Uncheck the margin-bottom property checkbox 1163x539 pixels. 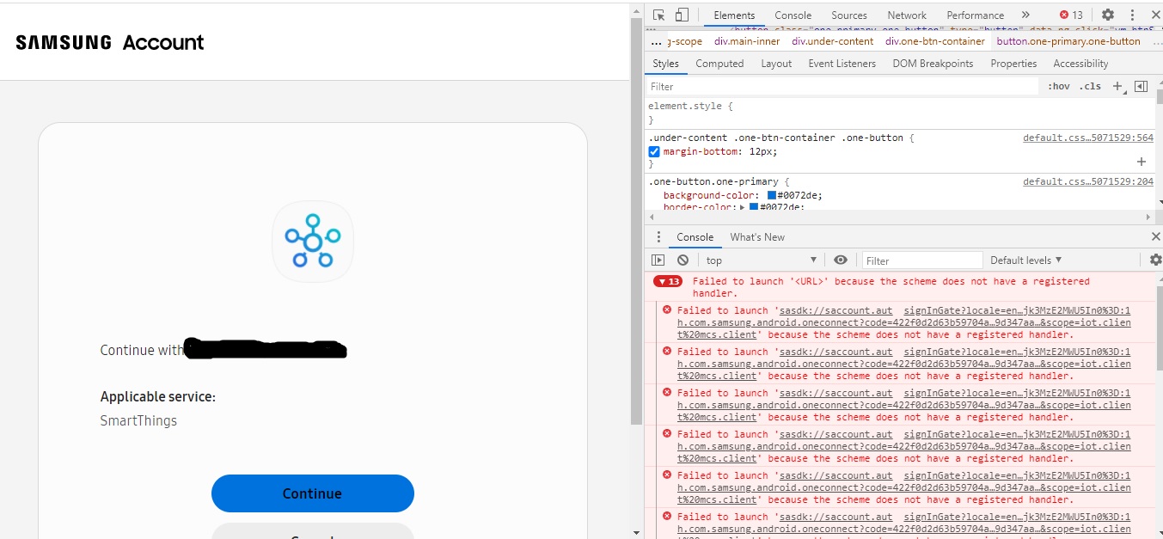coord(654,151)
